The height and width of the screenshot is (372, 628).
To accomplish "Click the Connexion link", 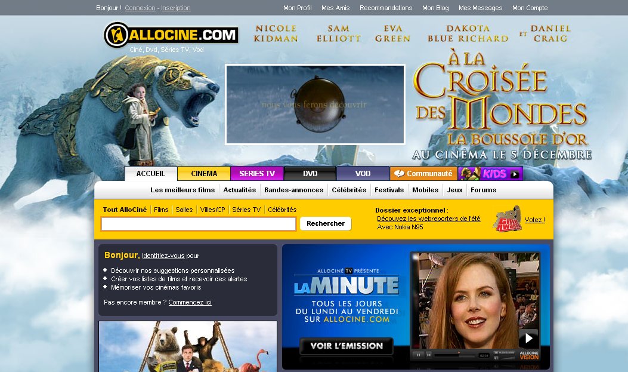I will (140, 8).
